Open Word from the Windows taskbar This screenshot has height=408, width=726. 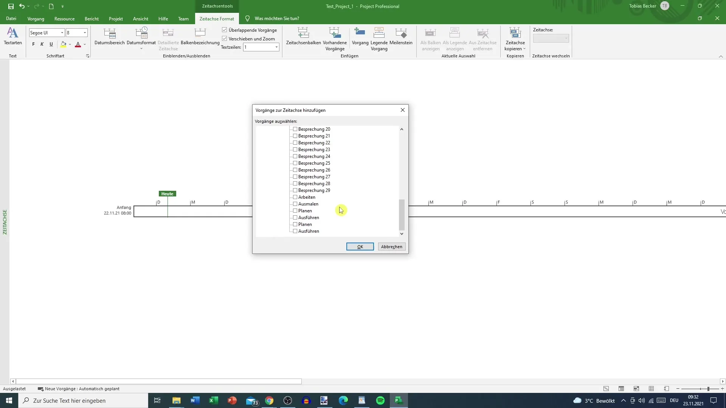[195, 400]
